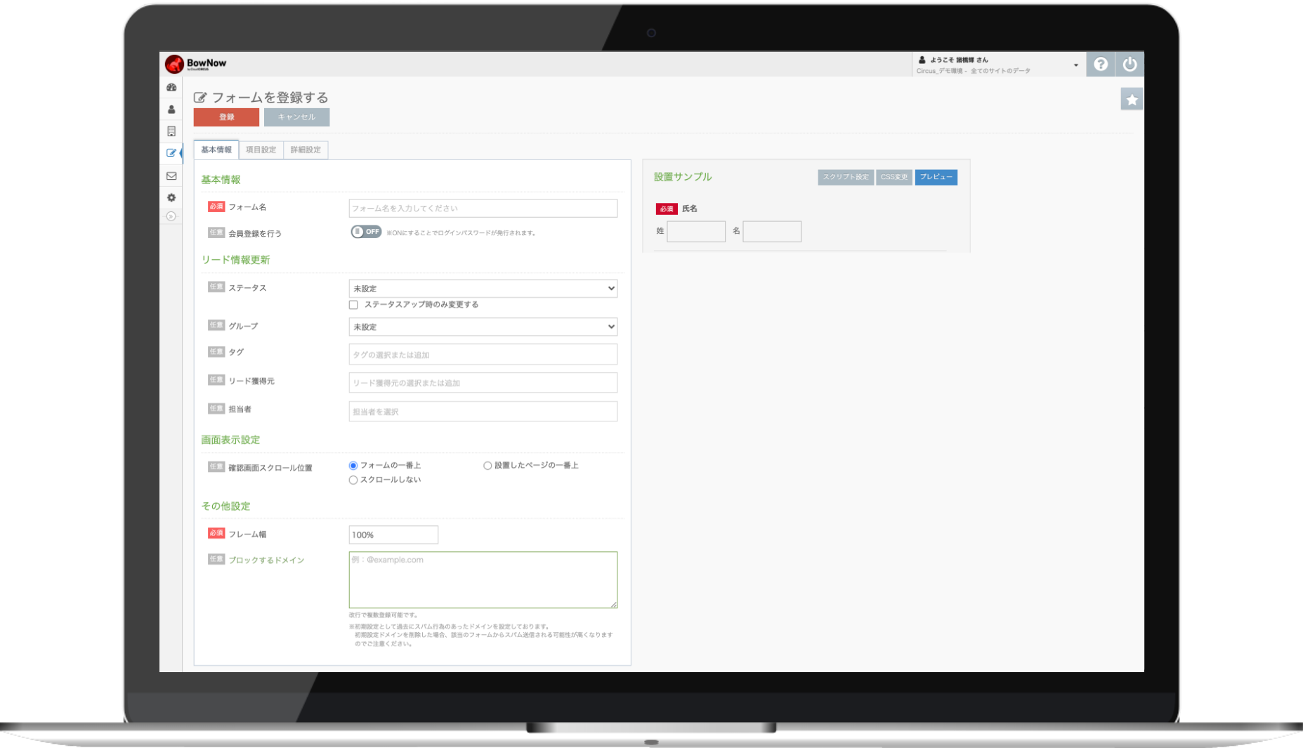The height and width of the screenshot is (748, 1303).
Task: Select the スクロールしない radio option
Action: [353, 480]
